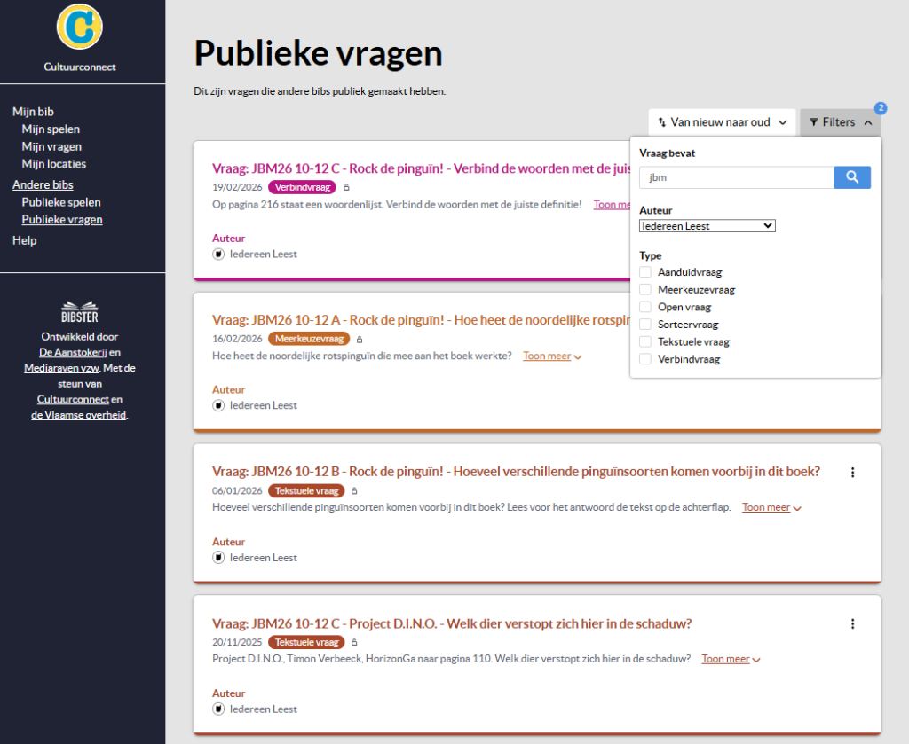Open Publieke spelen from the sidebar

click(x=61, y=202)
